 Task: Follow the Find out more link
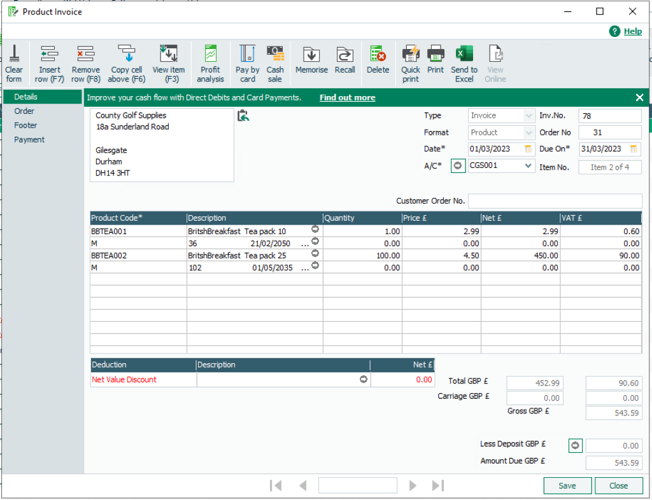click(347, 97)
